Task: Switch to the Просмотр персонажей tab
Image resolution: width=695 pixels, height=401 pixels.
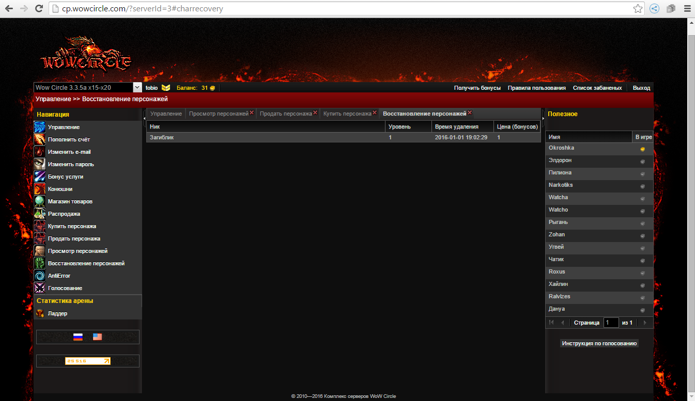Action: point(219,114)
